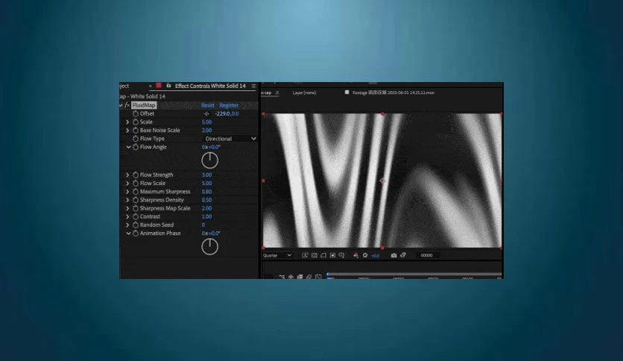Open the Quarter resolution dropdown
This screenshot has width=623, height=361.
point(277,255)
